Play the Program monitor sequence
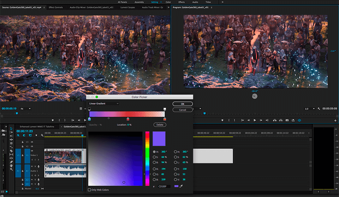This screenshot has width=339, height=197. pyautogui.click(x=255, y=120)
